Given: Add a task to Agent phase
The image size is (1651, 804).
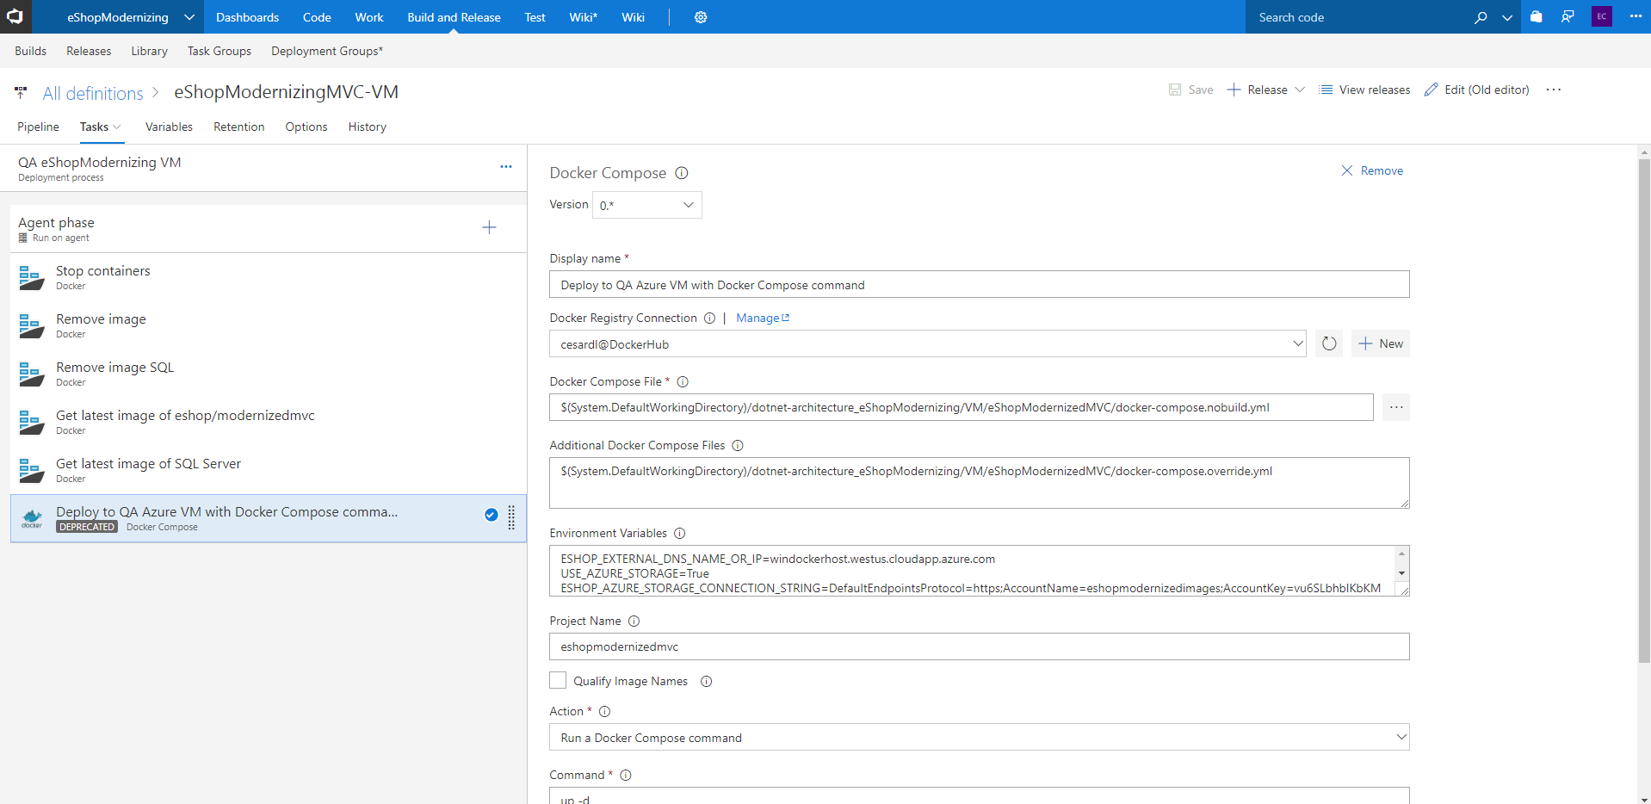Looking at the screenshot, I should pyautogui.click(x=489, y=227).
